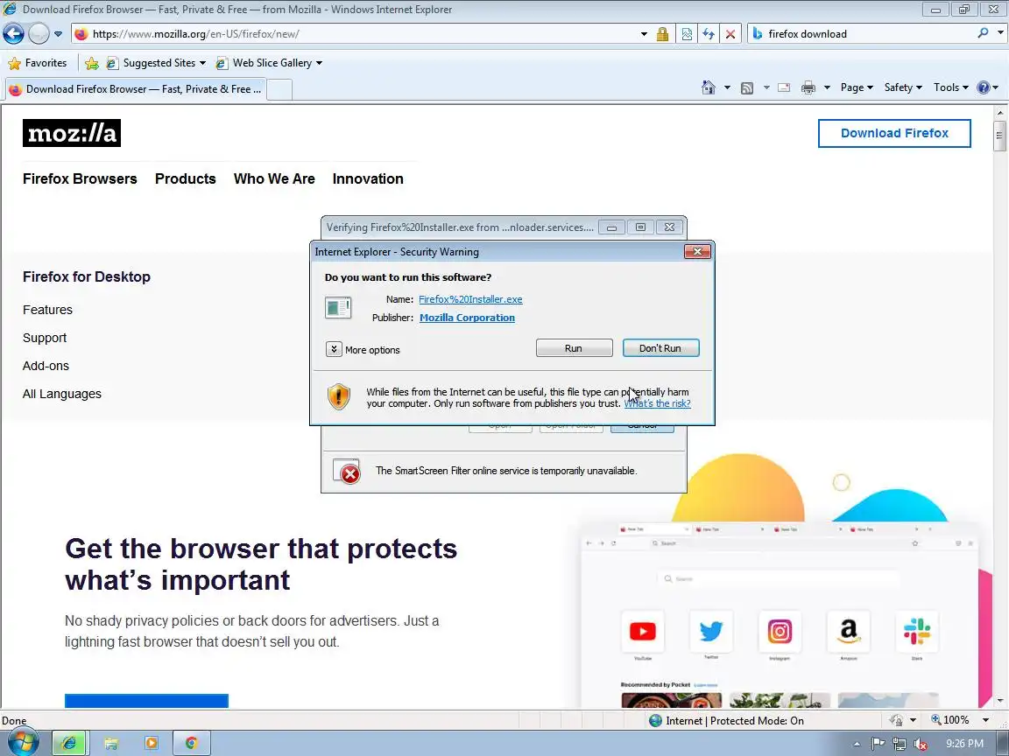Image resolution: width=1009 pixels, height=756 pixels.
Task: Click the RSS feeds icon
Action: (747, 88)
